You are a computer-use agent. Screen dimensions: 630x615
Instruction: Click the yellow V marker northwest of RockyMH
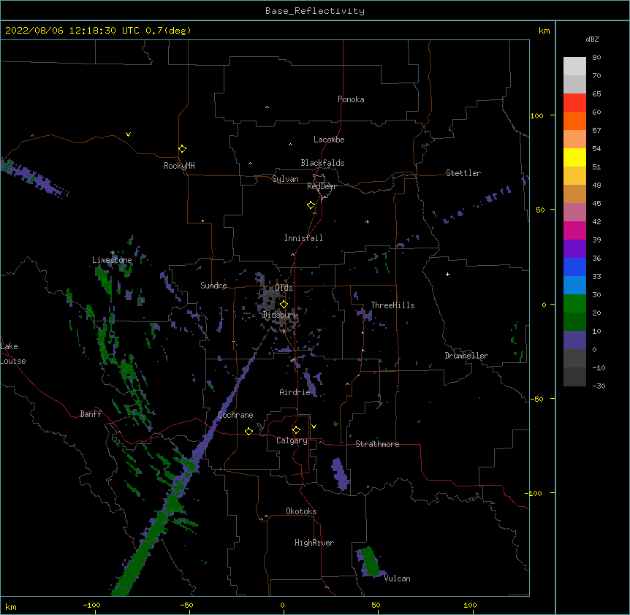pyautogui.click(x=128, y=134)
